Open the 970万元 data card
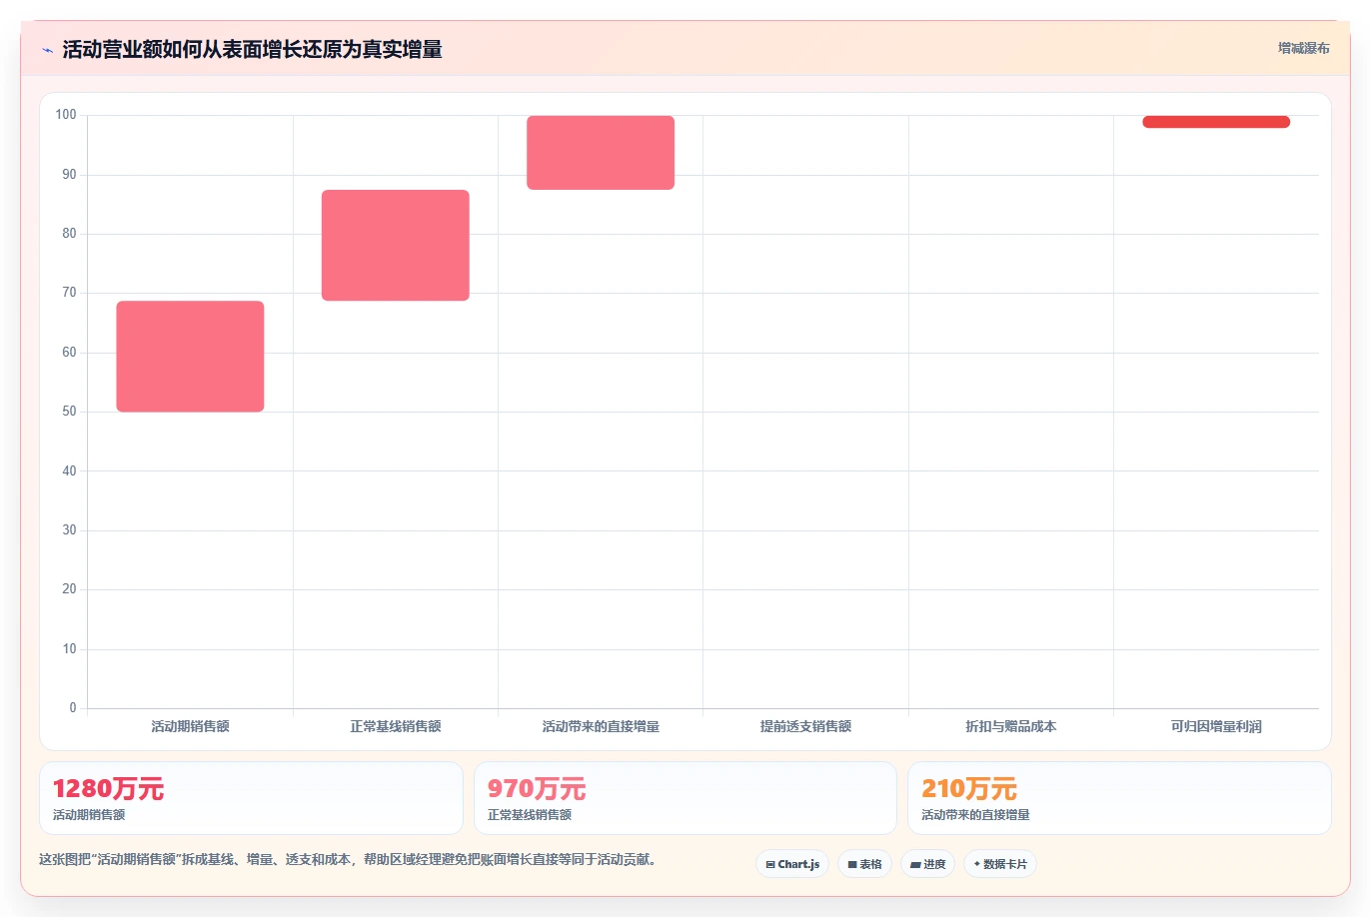 [x=685, y=798]
